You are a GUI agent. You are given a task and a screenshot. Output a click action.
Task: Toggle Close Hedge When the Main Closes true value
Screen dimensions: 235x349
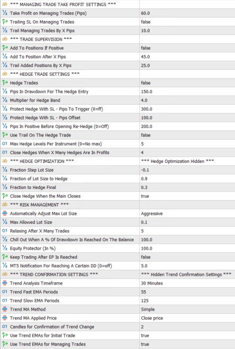click(145, 196)
